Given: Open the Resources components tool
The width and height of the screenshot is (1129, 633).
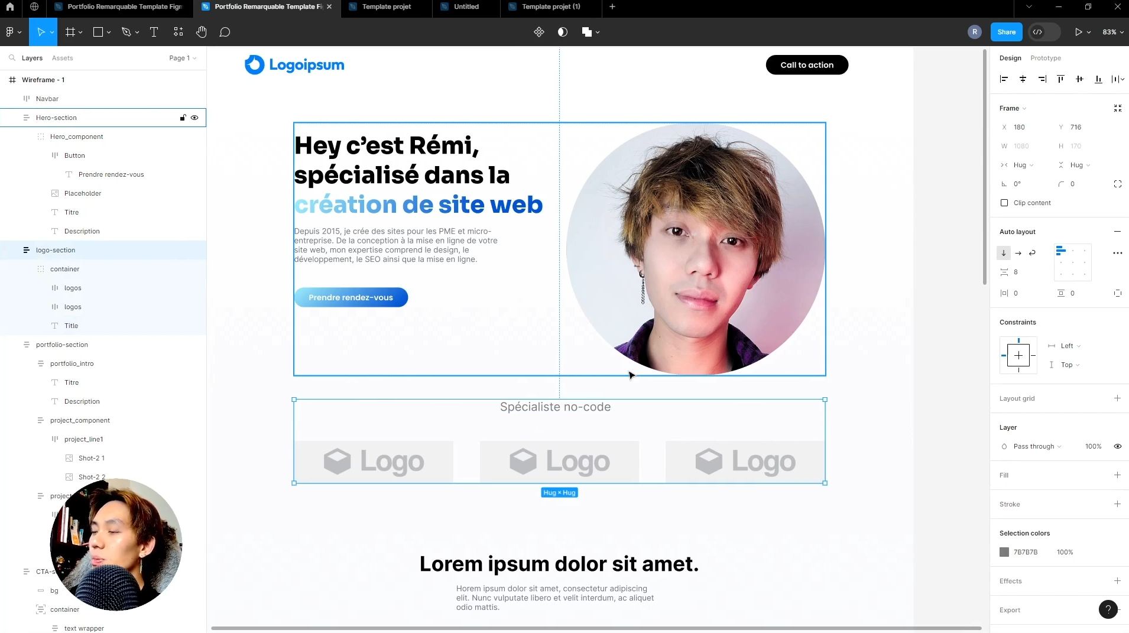Looking at the screenshot, I should tap(179, 32).
